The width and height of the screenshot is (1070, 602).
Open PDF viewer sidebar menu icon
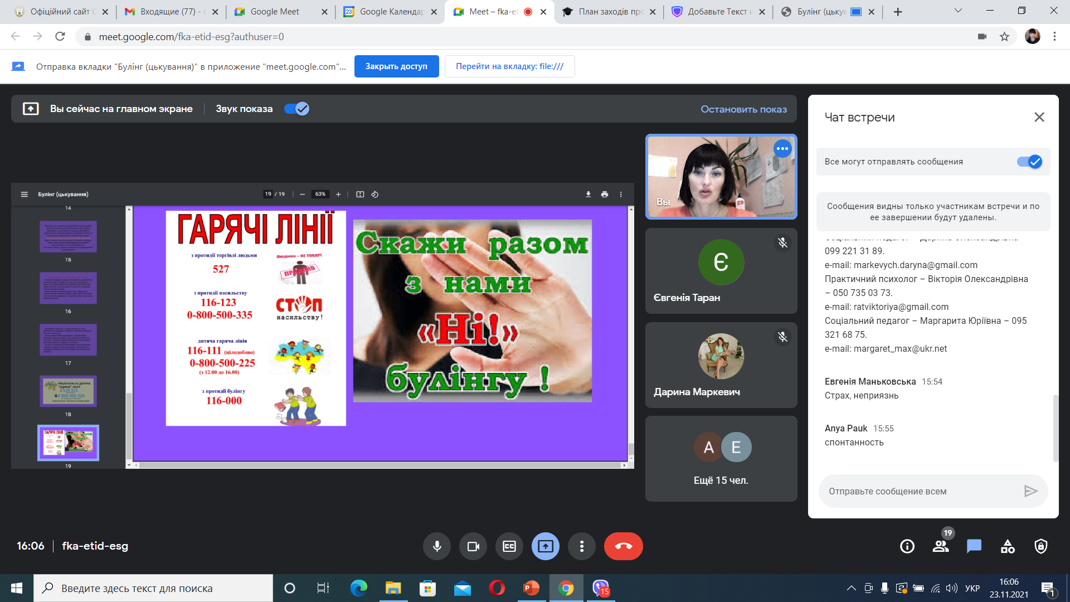pos(24,194)
